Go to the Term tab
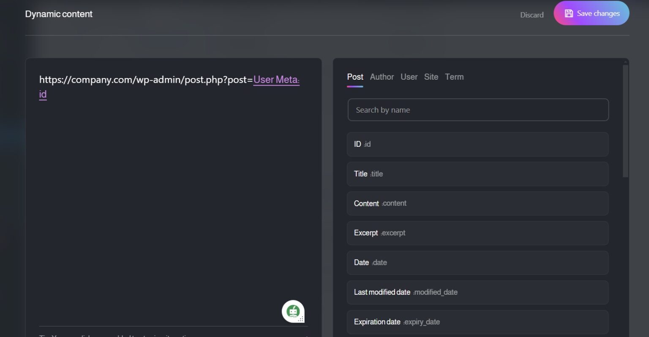The height and width of the screenshot is (337, 649). [x=454, y=77]
